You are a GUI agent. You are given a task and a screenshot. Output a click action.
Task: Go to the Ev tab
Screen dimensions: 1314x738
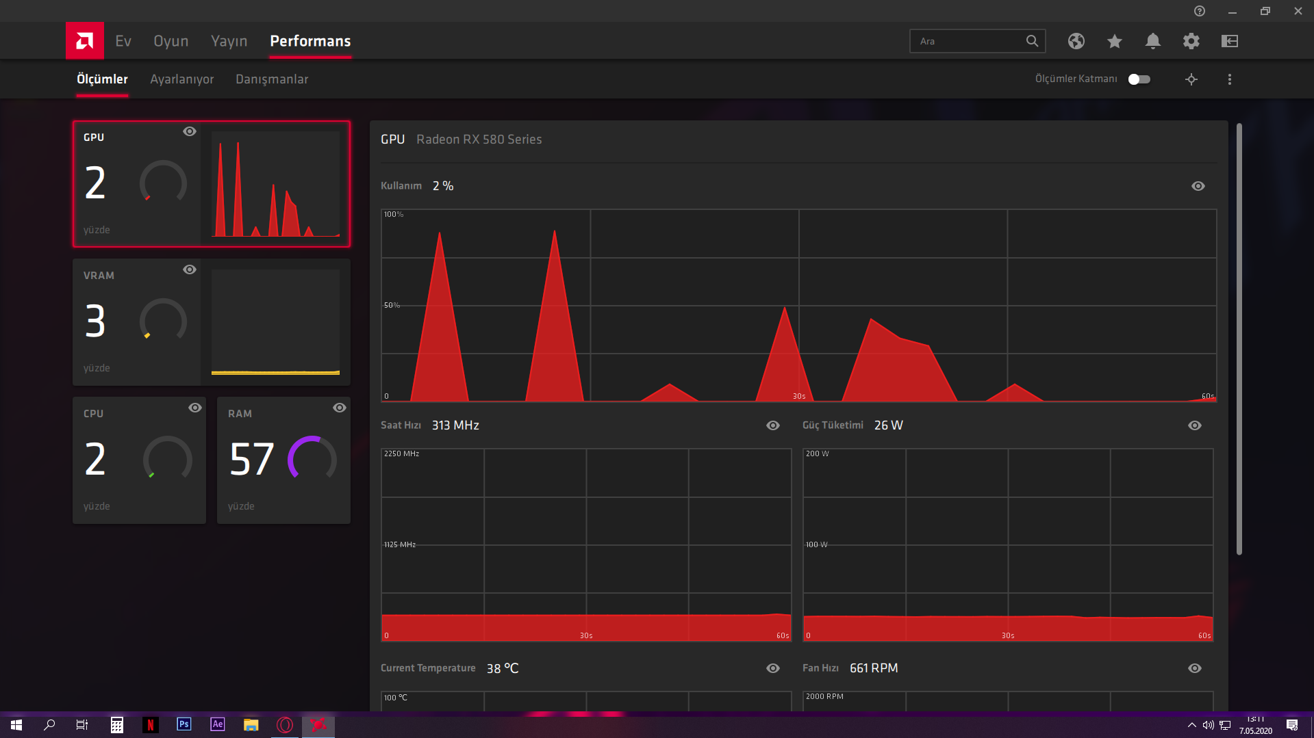[x=123, y=41]
